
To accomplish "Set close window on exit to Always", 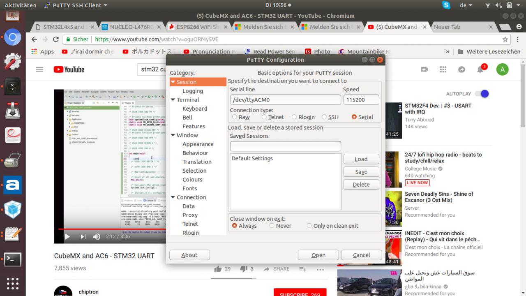I will click(x=235, y=226).
